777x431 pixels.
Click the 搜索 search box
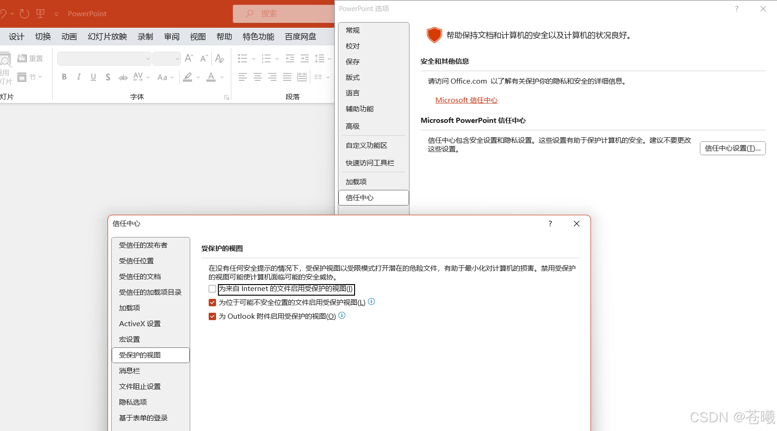pyautogui.click(x=283, y=14)
